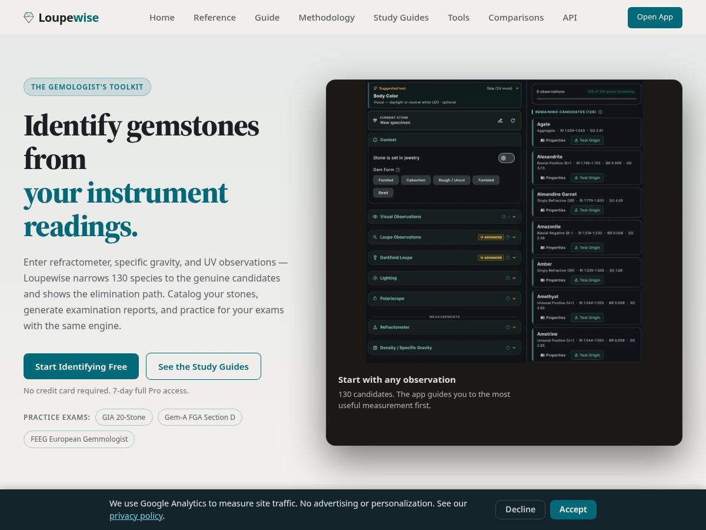
Task: Click the lightbulb icon beside Suggested test
Action: tap(375, 88)
